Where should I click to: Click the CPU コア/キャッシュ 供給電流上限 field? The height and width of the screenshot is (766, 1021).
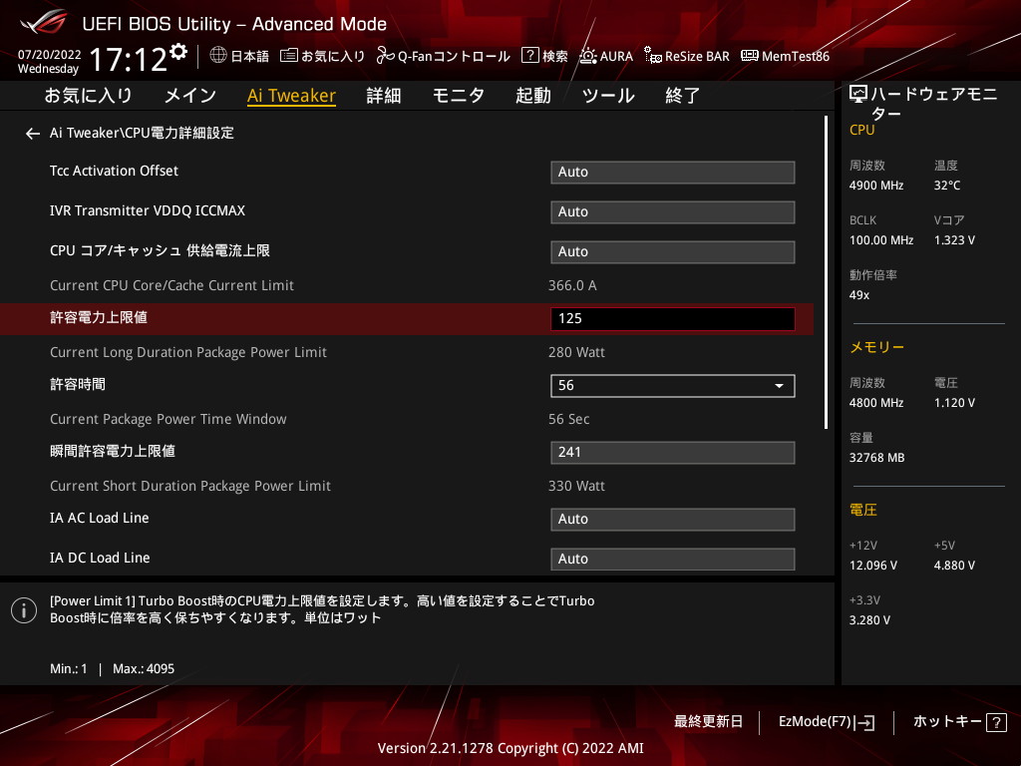(x=673, y=251)
